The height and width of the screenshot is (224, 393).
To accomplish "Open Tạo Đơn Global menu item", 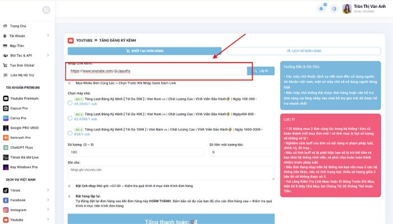I will click(x=22, y=66).
